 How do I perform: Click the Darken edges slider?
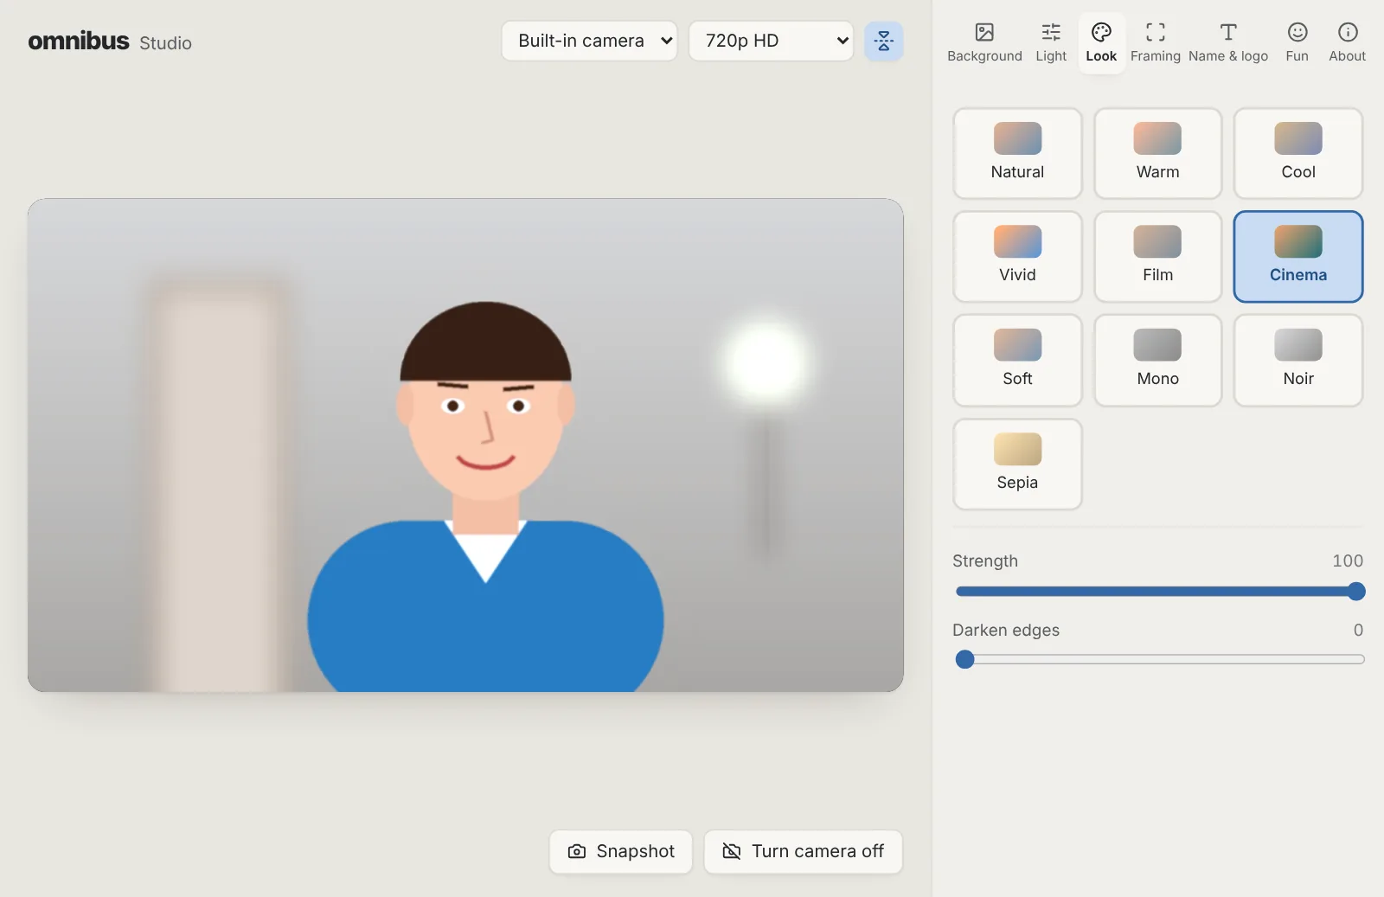point(1159,659)
